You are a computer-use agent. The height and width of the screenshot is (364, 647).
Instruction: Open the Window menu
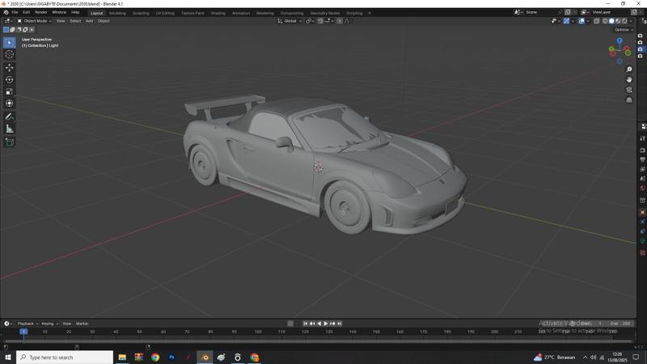(x=59, y=12)
